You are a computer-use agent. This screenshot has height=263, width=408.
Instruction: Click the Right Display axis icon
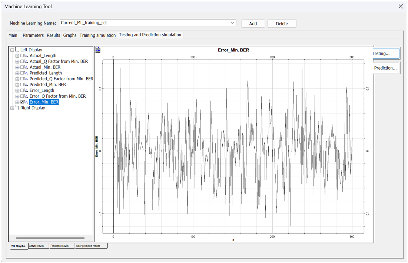click(17, 108)
